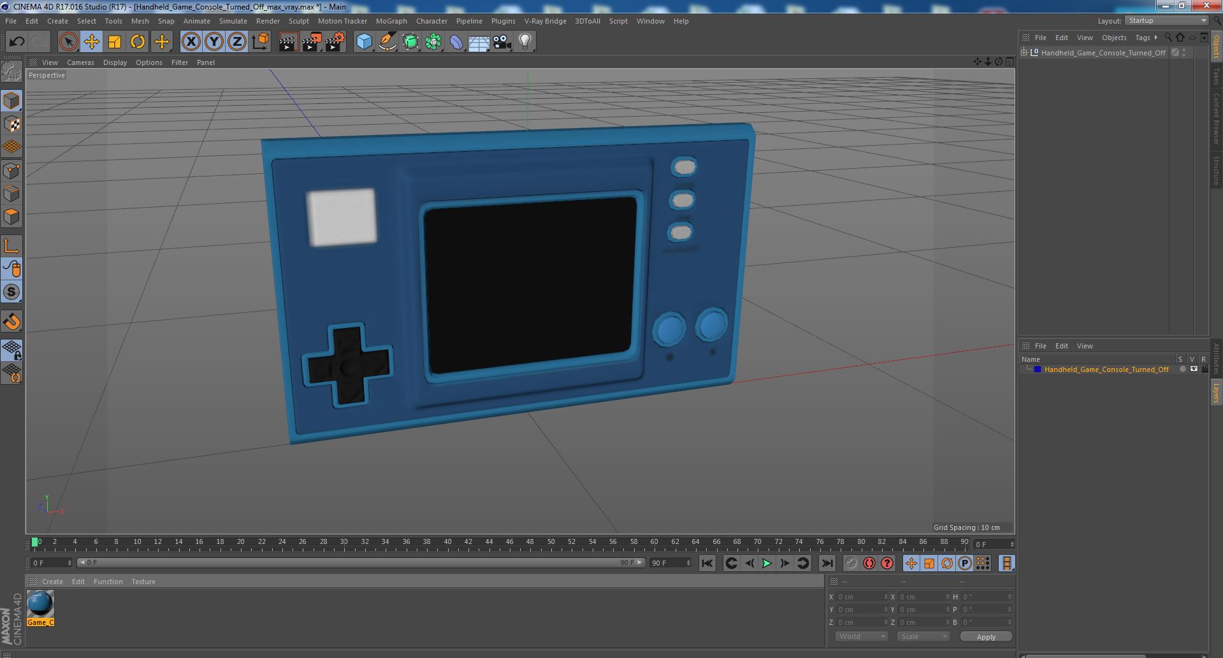Enable Points mode

click(x=11, y=171)
